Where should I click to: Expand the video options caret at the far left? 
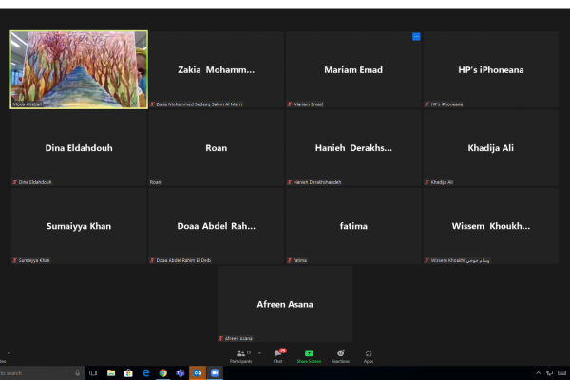[x=9, y=353]
